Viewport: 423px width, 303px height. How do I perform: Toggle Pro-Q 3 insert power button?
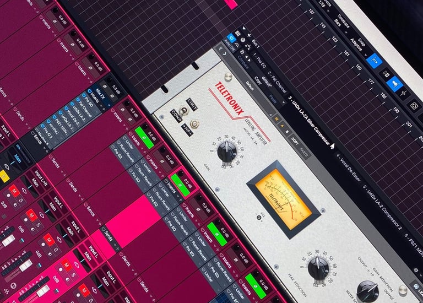click(x=43, y=126)
